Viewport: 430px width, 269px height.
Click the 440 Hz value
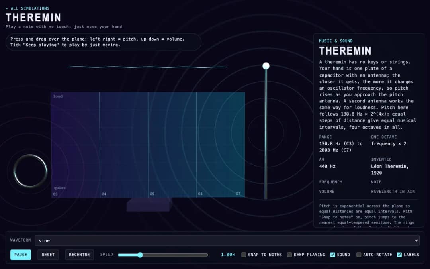(327, 166)
